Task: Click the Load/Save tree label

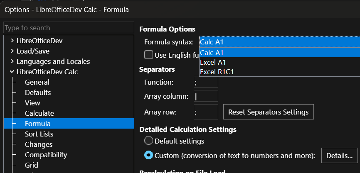Action: 33,51
